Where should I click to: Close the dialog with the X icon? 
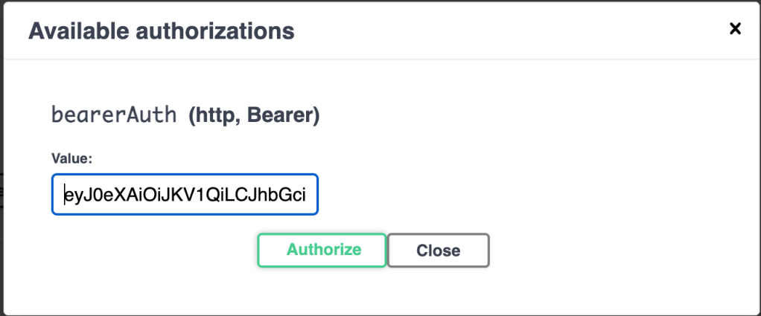click(x=735, y=29)
